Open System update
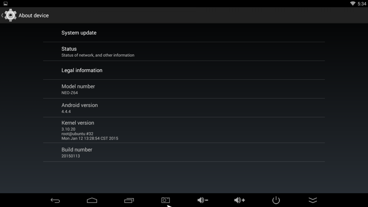This screenshot has height=207, width=368. point(184,33)
